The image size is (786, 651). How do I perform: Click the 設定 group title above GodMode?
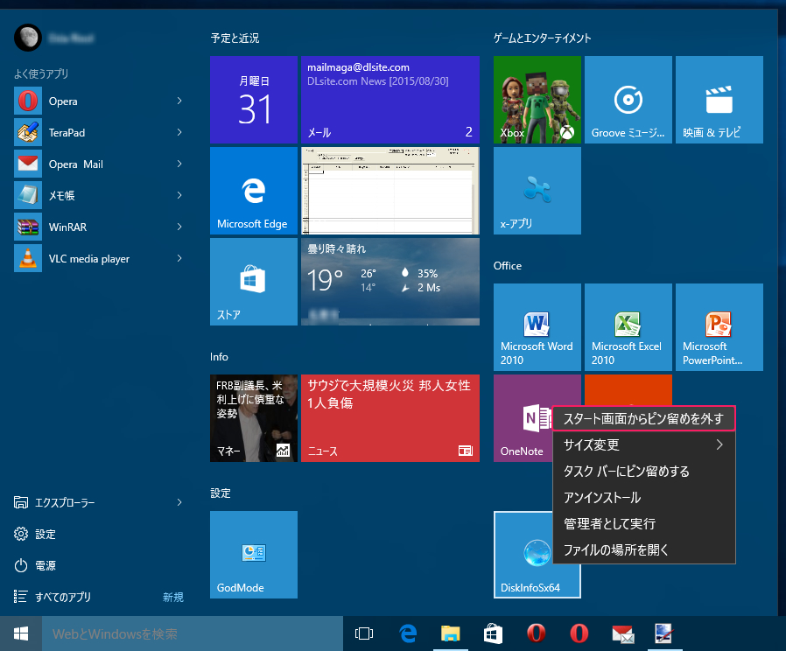click(x=221, y=493)
